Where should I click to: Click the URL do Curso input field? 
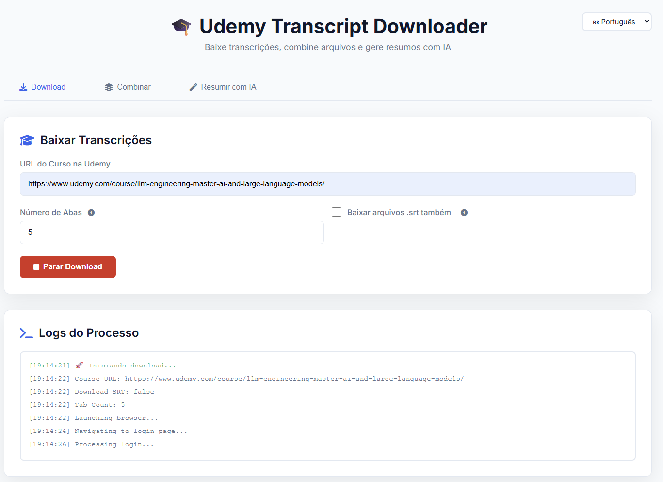pos(327,184)
